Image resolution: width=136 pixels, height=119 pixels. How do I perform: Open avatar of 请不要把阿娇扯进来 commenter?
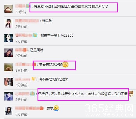point(9,82)
